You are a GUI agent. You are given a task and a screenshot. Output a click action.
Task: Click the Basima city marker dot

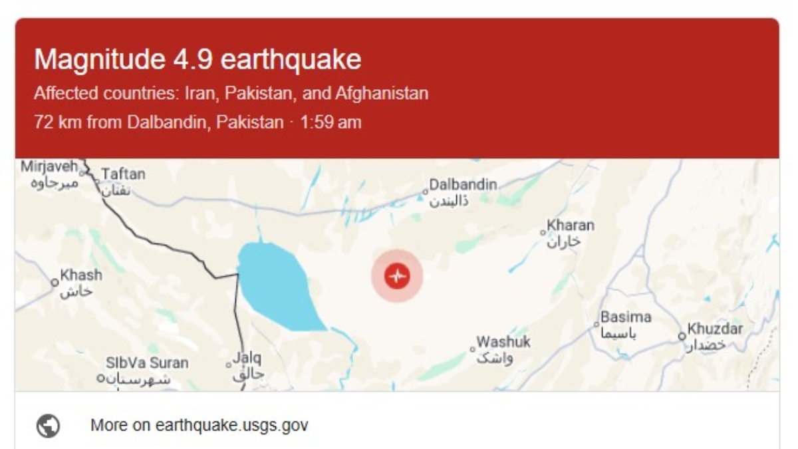(597, 325)
